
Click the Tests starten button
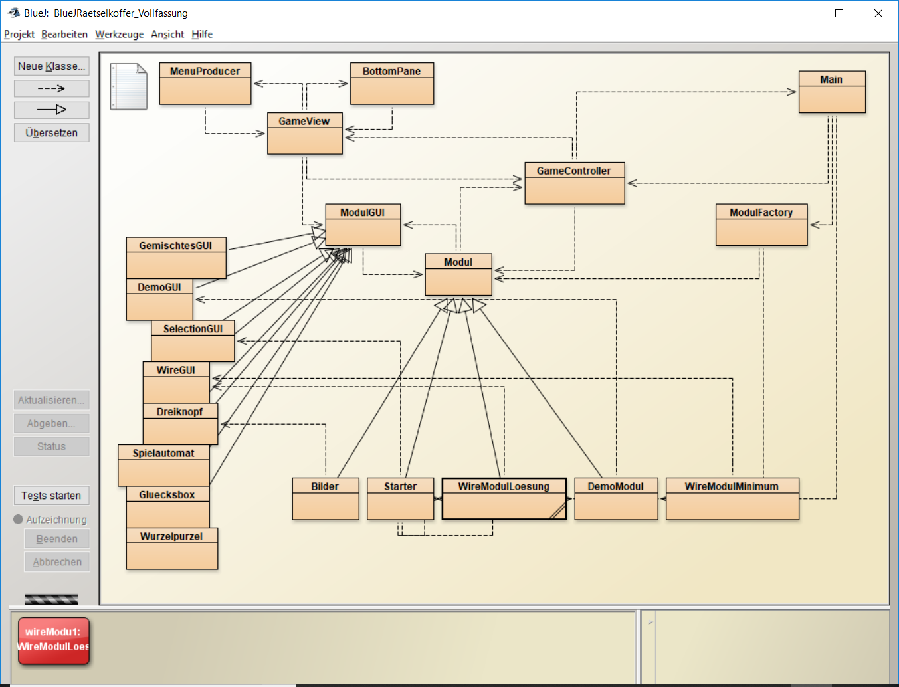tap(51, 496)
